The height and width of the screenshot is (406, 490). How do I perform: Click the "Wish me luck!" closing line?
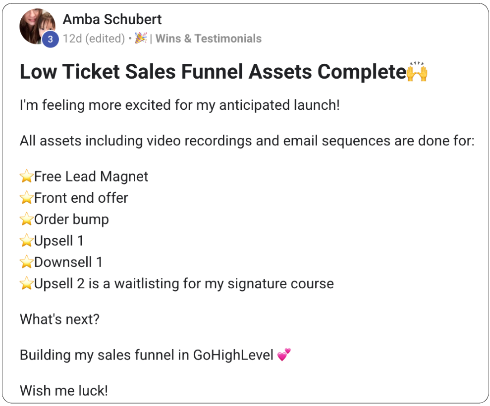pyautogui.click(x=63, y=391)
